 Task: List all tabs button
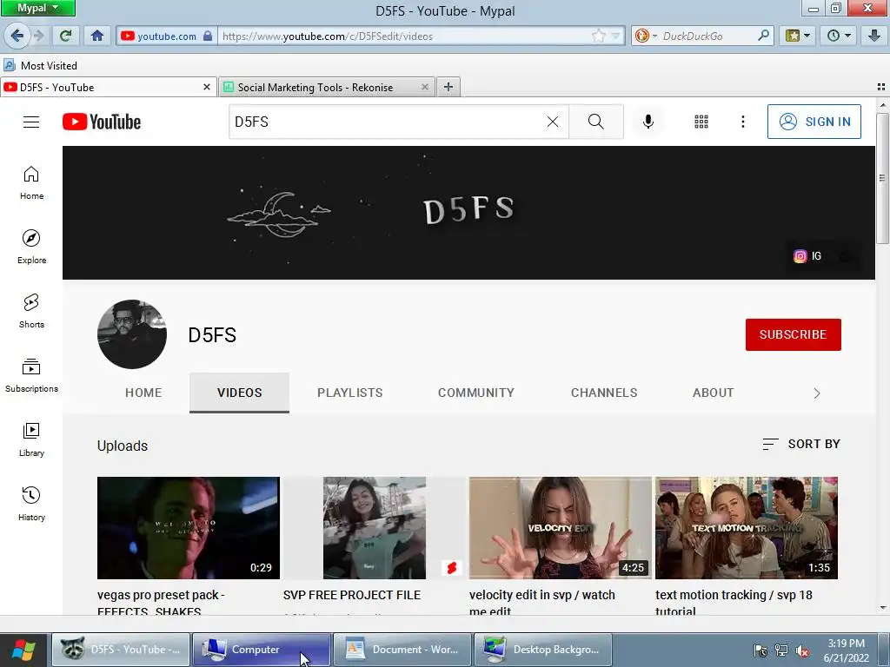tap(881, 87)
